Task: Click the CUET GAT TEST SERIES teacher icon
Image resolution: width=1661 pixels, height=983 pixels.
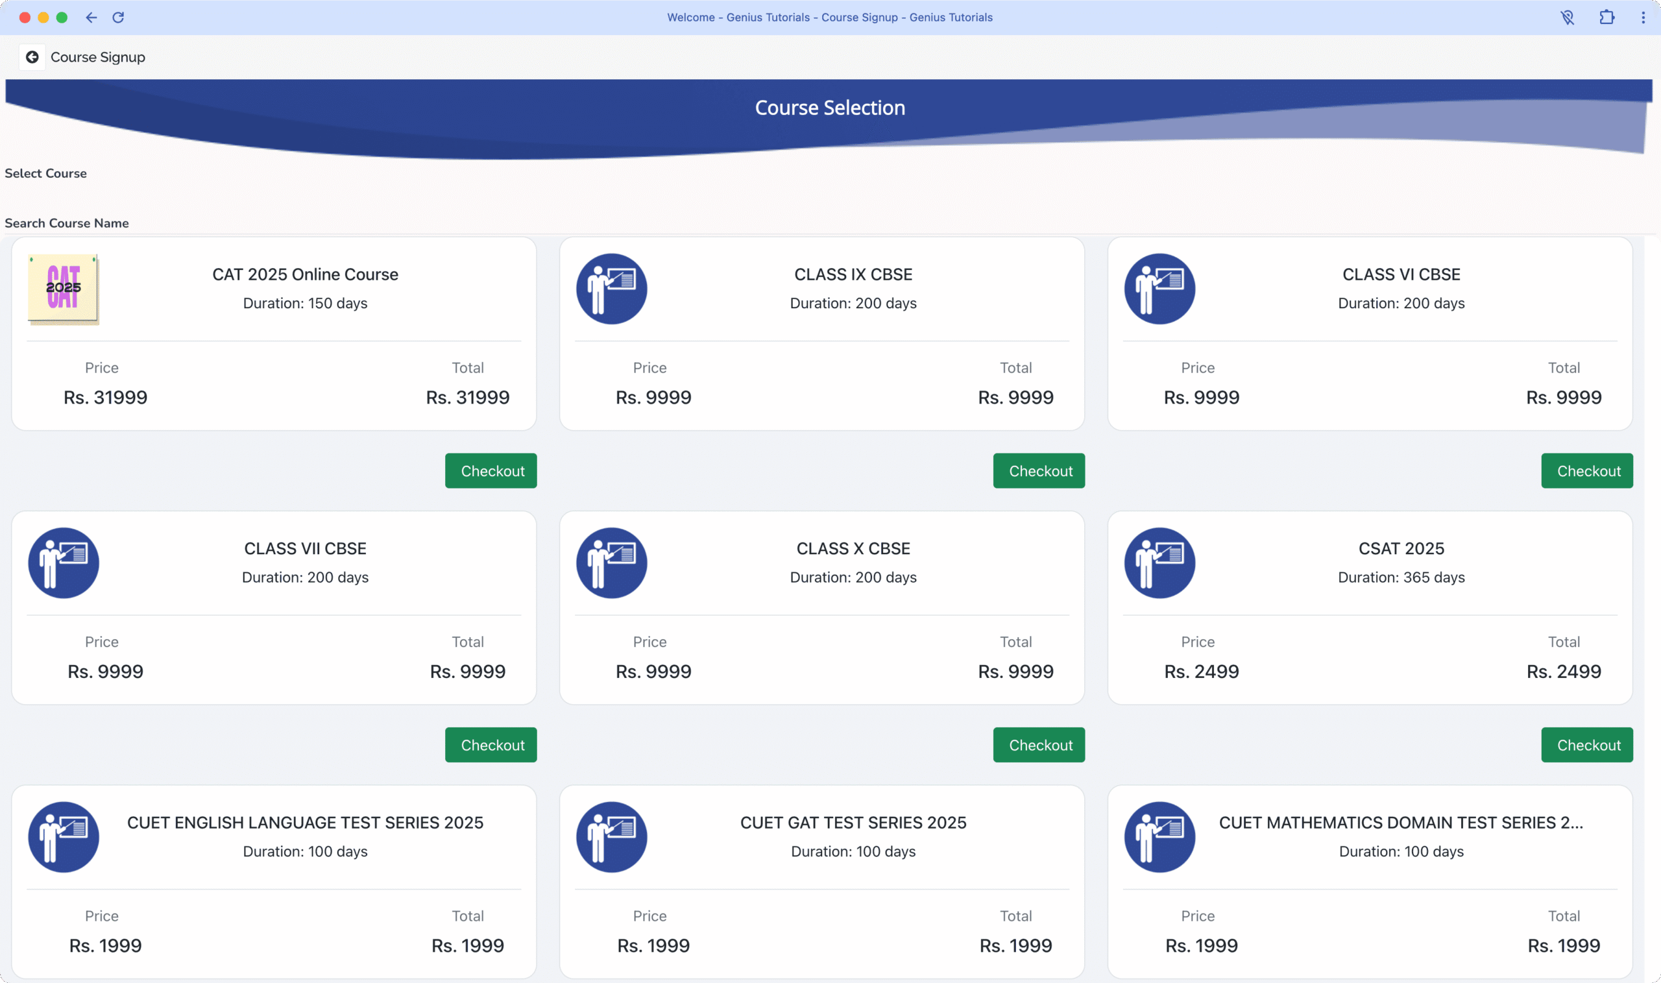Action: [611, 837]
